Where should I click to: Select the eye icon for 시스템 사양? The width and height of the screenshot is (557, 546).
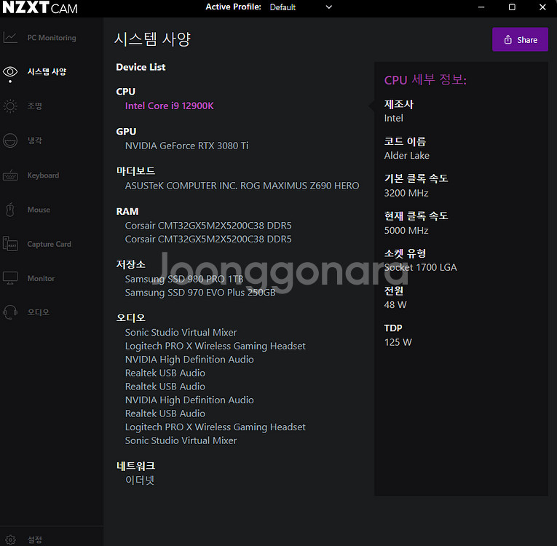coord(10,72)
